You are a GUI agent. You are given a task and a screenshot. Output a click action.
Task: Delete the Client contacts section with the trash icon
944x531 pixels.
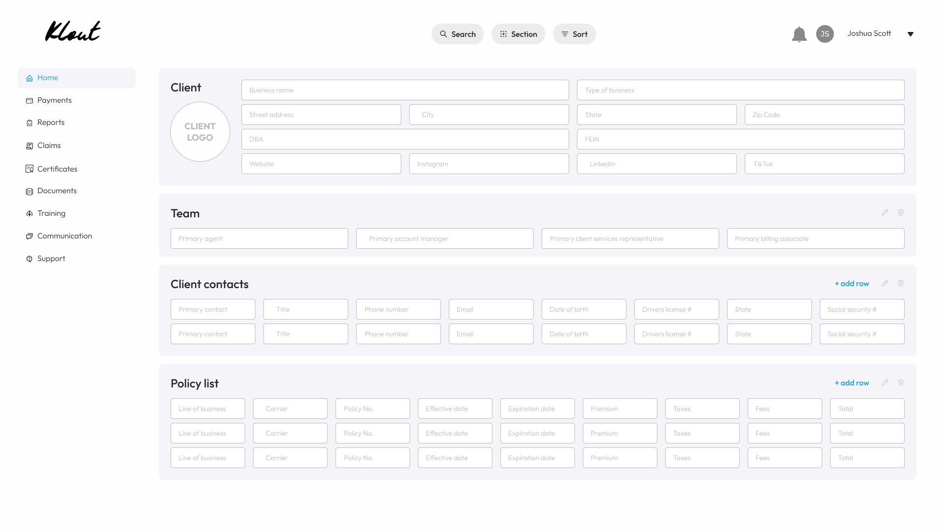[900, 283]
